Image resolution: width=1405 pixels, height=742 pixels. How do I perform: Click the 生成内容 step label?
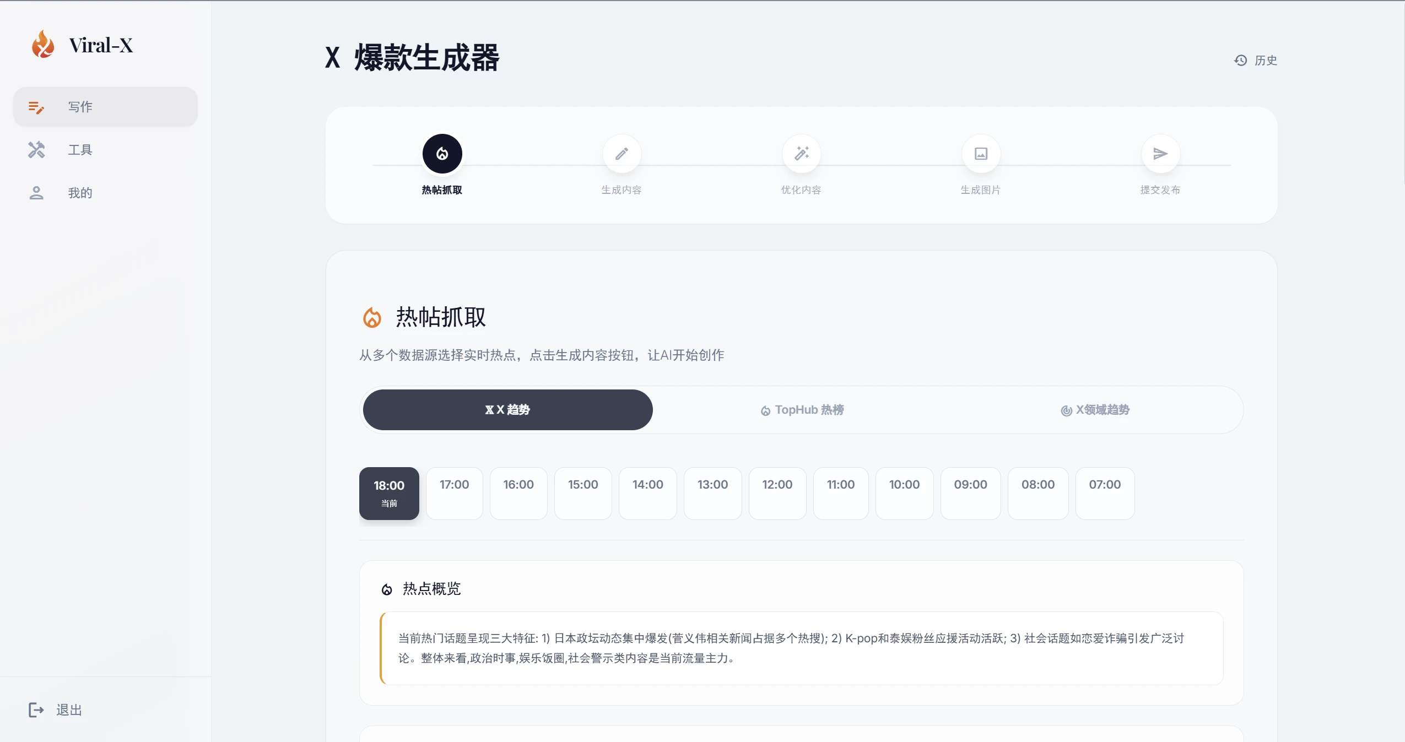point(622,190)
